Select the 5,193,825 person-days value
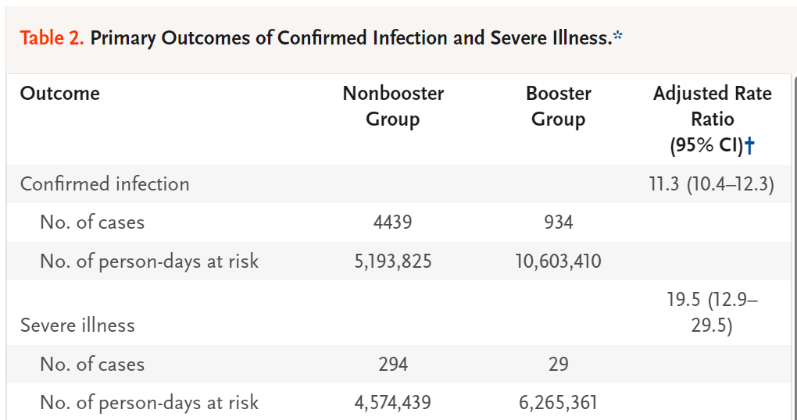Screen dimensions: 797x420 point(392,262)
